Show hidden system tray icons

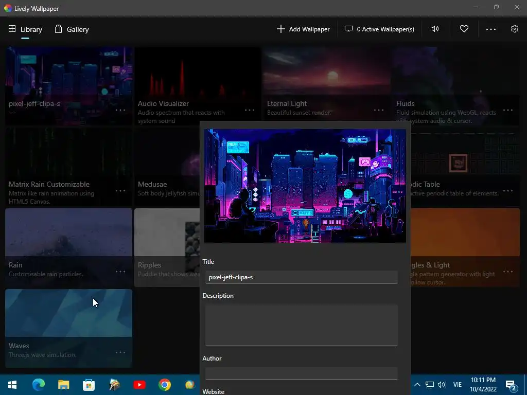(417, 385)
